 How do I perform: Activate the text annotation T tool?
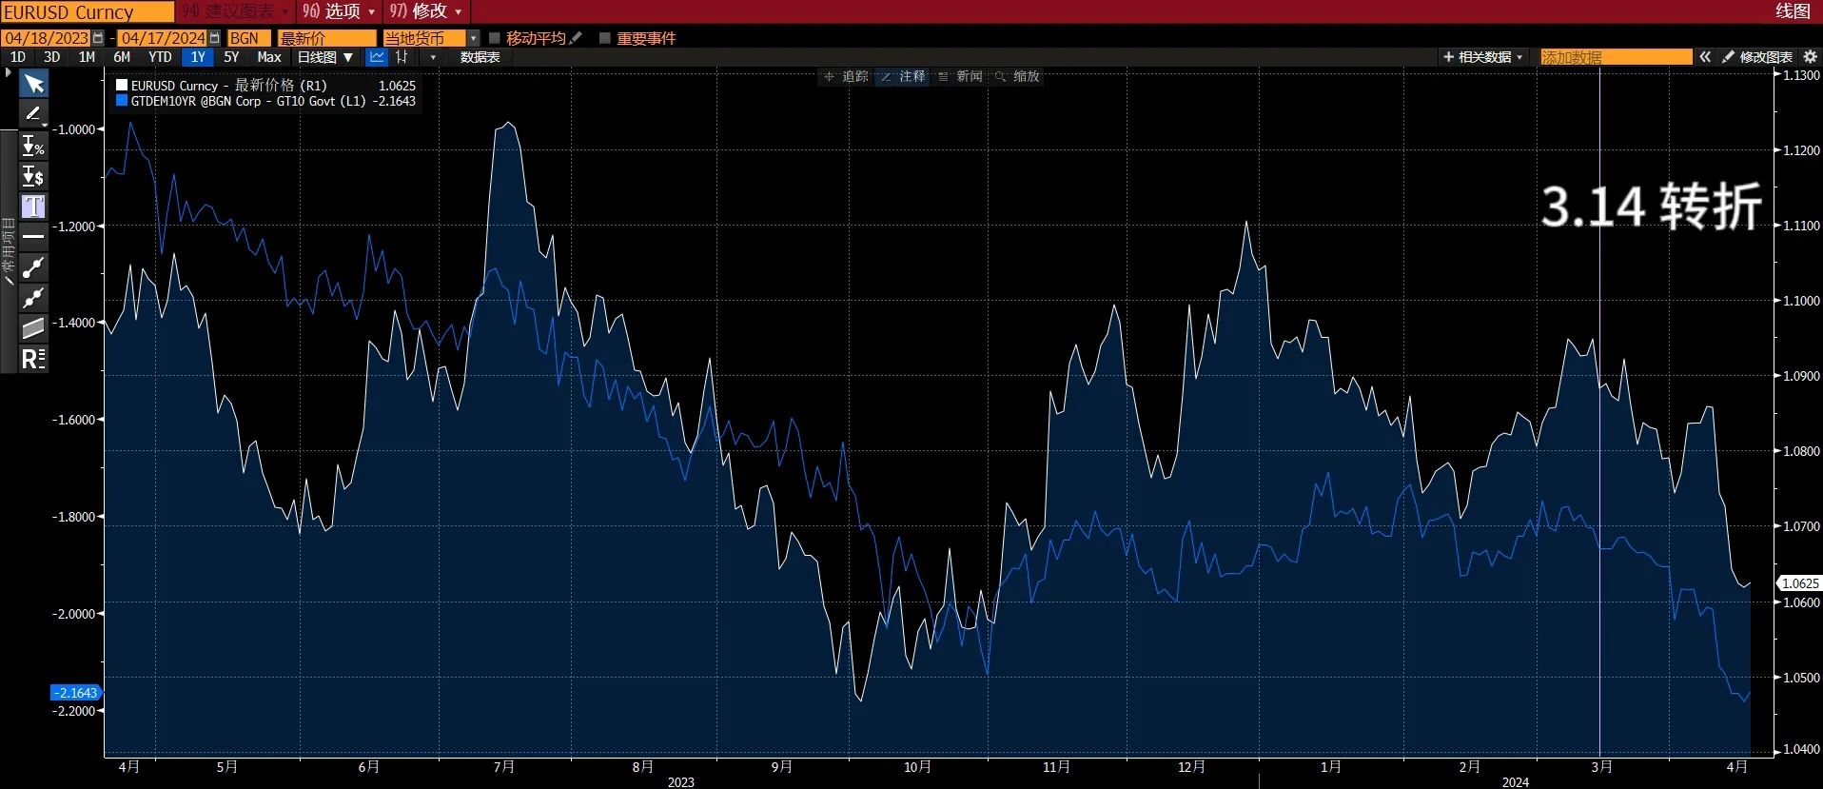(33, 207)
